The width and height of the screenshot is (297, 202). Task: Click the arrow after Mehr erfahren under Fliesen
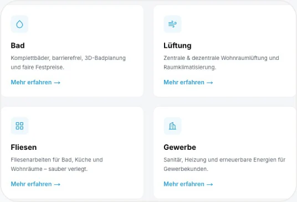57,184
